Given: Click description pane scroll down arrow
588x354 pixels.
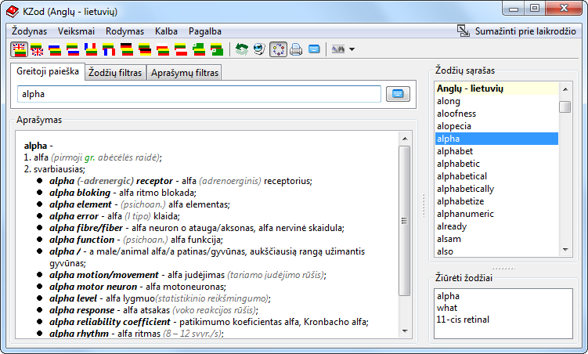Looking at the screenshot, I should point(405,331).
